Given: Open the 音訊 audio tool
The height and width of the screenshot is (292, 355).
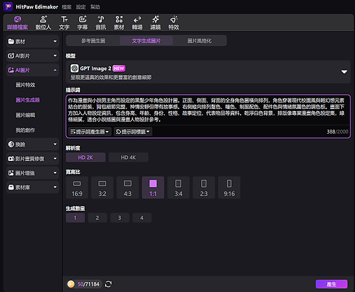Looking at the screenshot, I should point(101,23).
